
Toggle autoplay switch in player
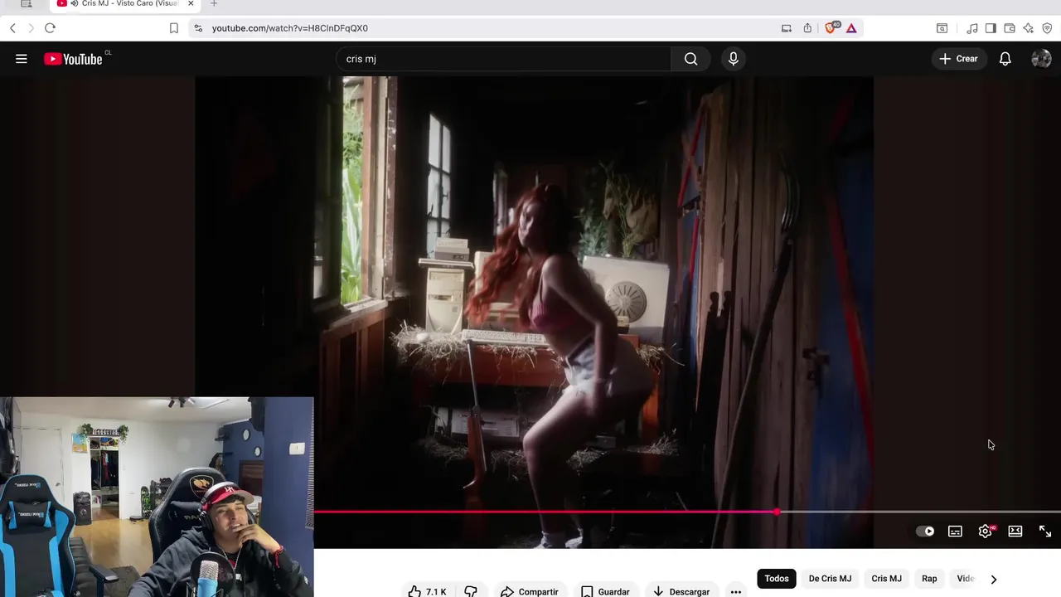point(925,531)
